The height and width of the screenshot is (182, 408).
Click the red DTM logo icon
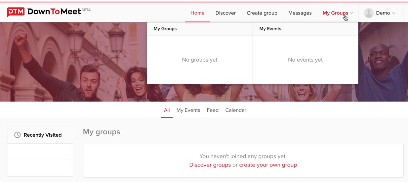click(x=16, y=12)
